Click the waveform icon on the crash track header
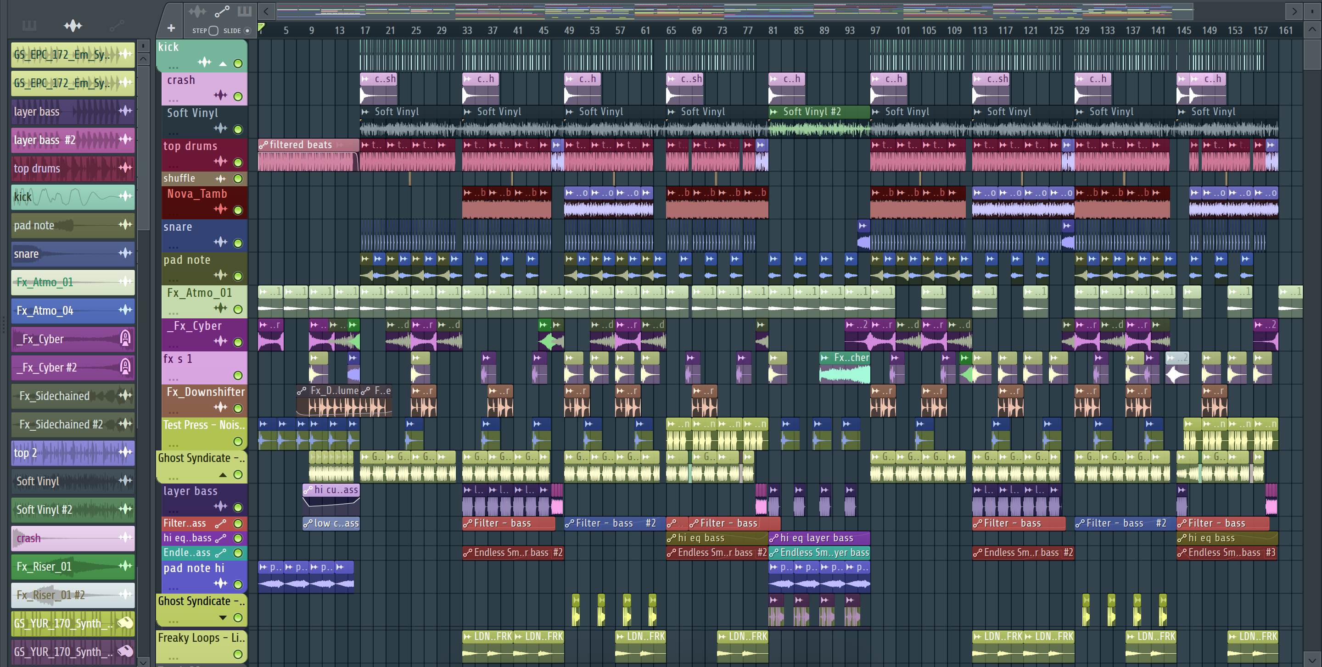The width and height of the screenshot is (1322, 667). pyautogui.click(x=221, y=95)
